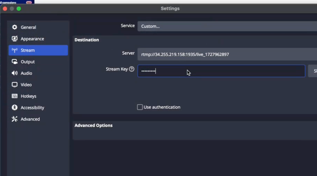Select the Stream tab in the sidebar
Viewport: 317px width, 176px height.
click(38, 50)
